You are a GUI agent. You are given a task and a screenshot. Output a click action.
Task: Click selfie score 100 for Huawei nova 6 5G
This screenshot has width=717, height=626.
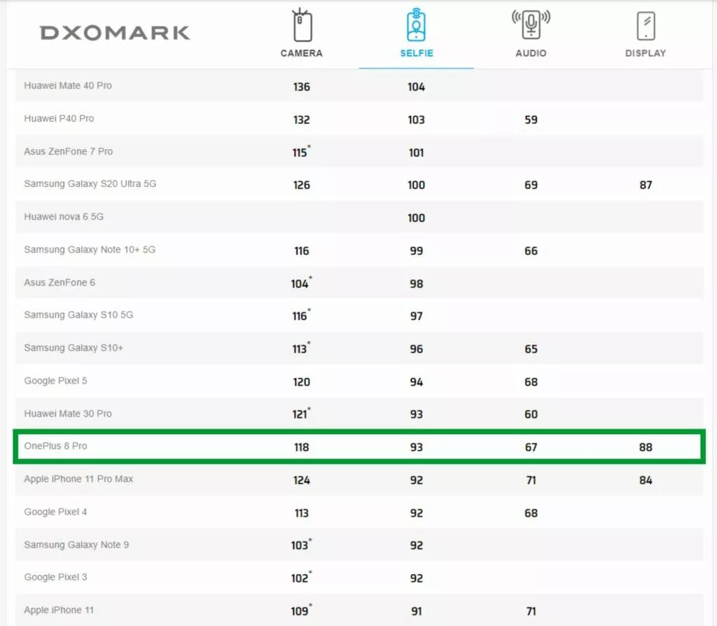pos(416,218)
